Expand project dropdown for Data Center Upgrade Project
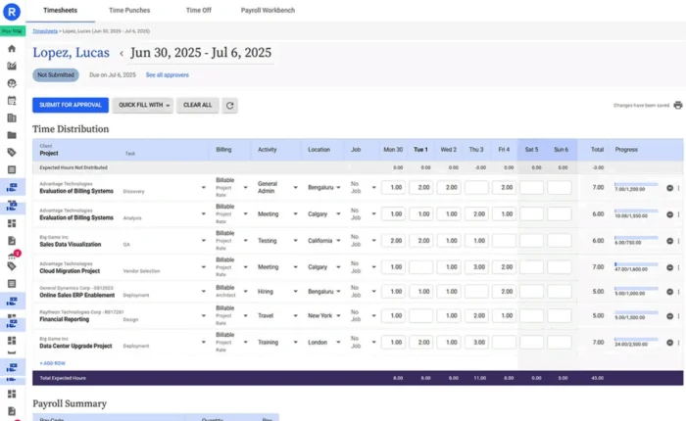Image resolution: width=686 pixels, height=421 pixels. click(204, 343)
